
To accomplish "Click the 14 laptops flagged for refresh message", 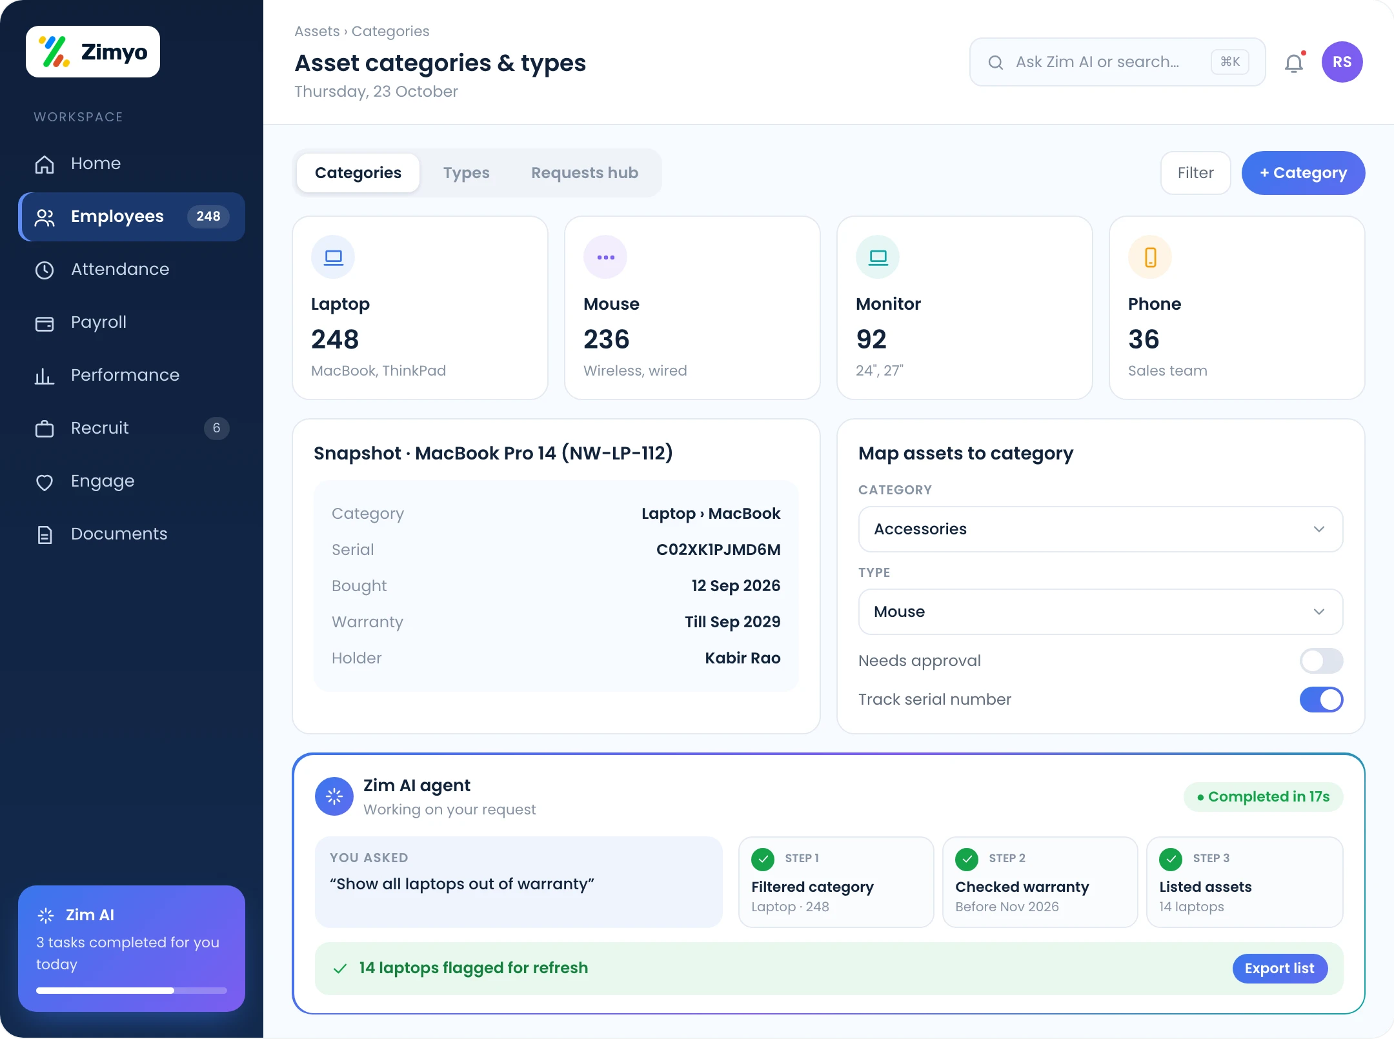I will (x=474, y=968).
